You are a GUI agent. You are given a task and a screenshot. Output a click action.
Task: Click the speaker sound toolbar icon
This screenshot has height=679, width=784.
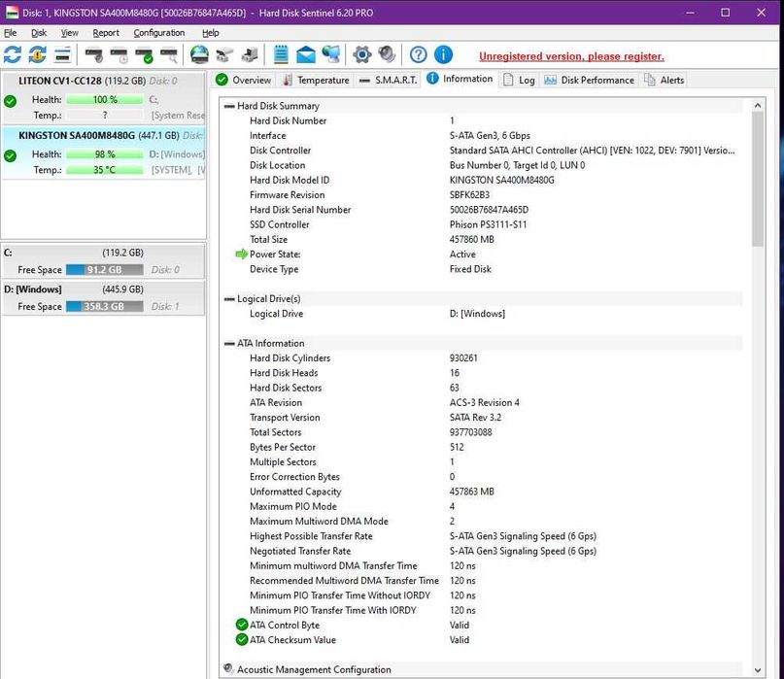387,54
